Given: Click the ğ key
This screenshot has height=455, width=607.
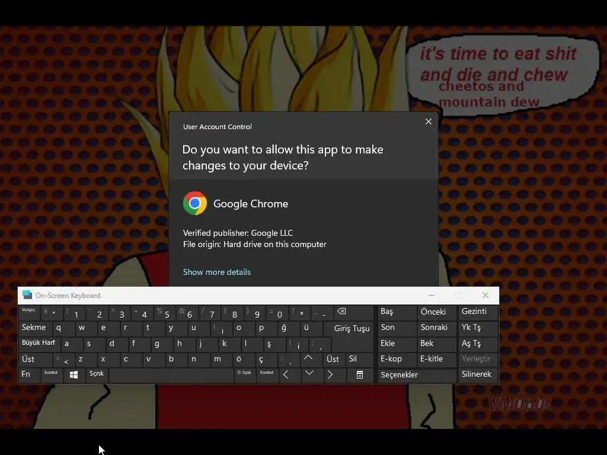Looking at the screenshot, I should (x=289, y=328).
